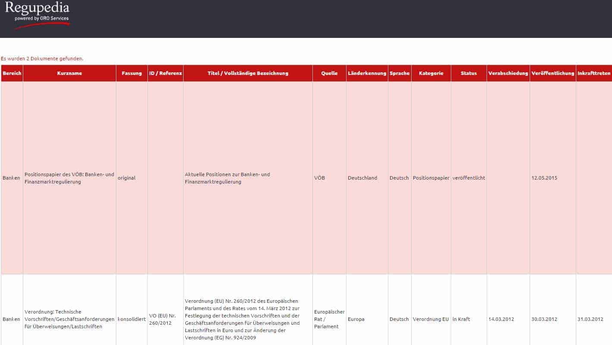Click the date 12.05.2015

point(544,178)
